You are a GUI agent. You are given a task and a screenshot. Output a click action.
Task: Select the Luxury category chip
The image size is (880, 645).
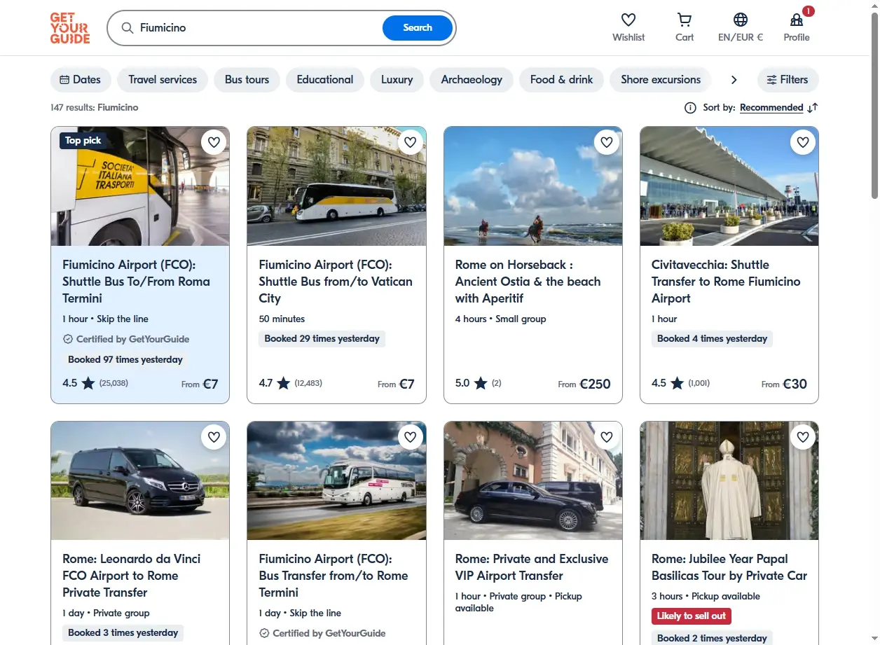[397, 80]
